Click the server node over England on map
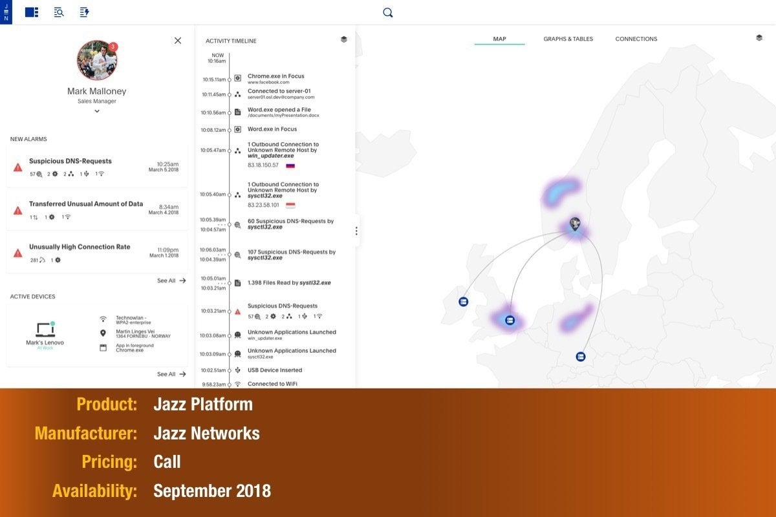Image resolution: width=776 pixels, height=517 pixels. point(510,320)
